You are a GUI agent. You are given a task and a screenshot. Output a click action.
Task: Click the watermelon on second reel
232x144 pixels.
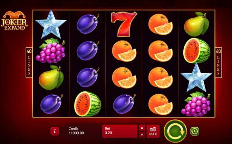[x=88, y=104]
